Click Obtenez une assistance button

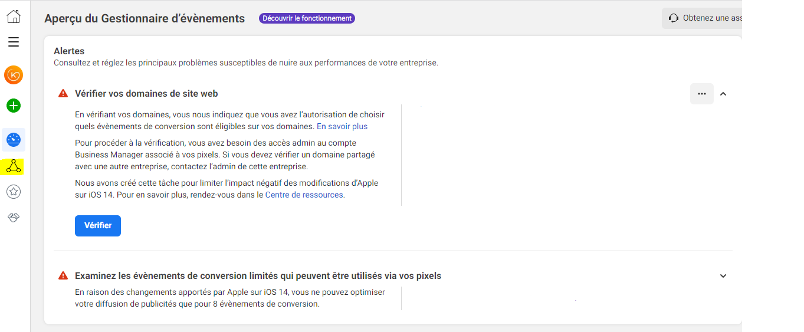tap(701, 18)
